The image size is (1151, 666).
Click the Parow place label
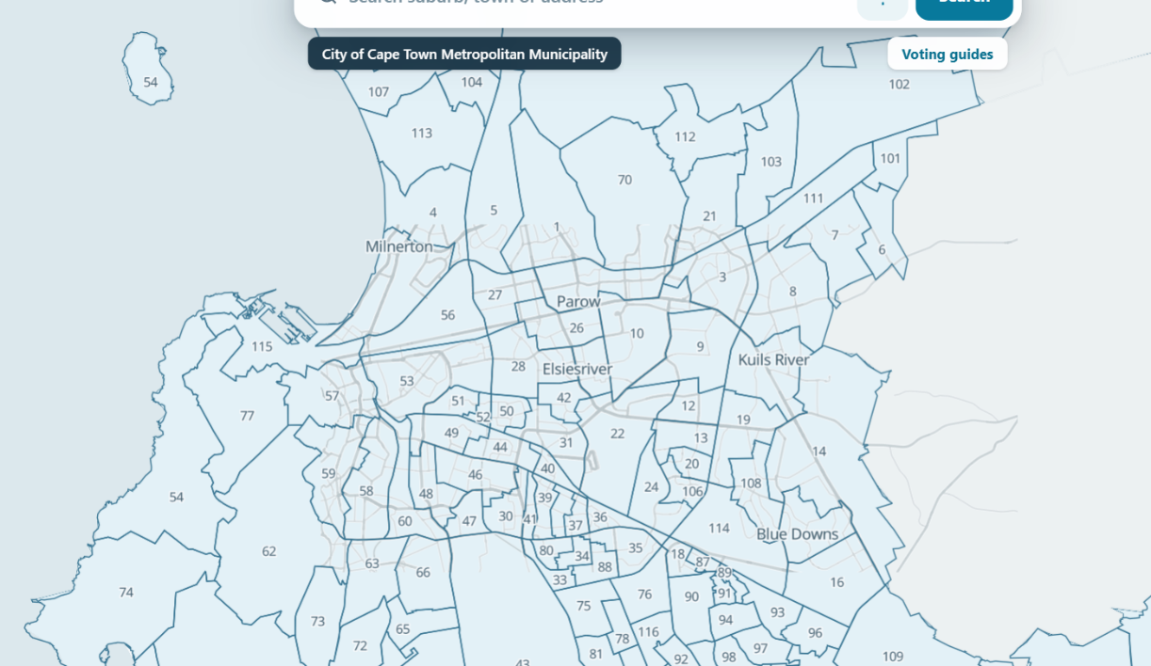click(578, 302)
